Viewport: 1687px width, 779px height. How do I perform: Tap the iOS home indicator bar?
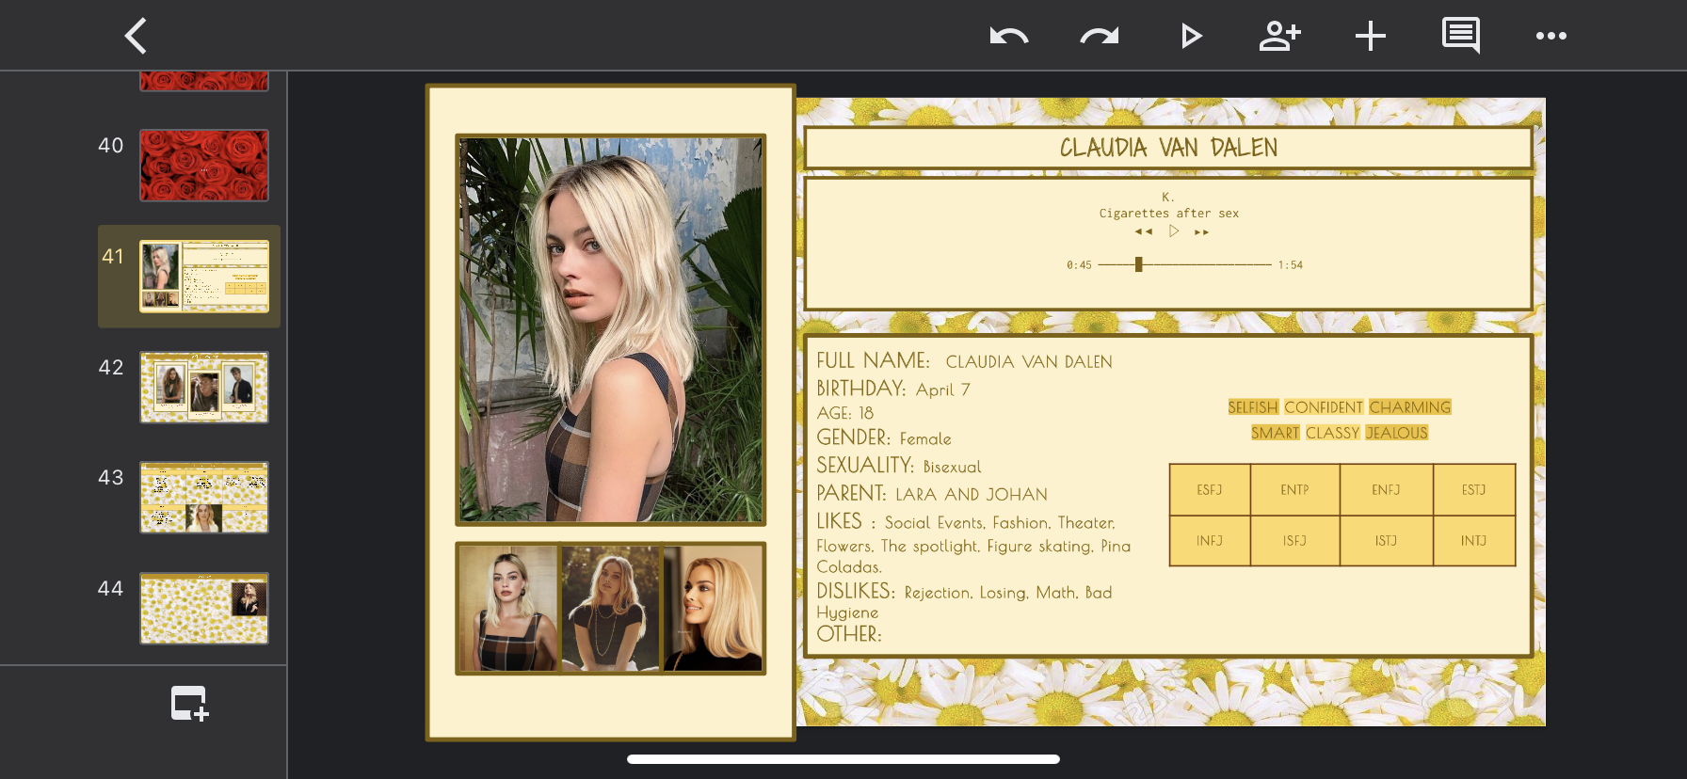click(x=843, y=759)
